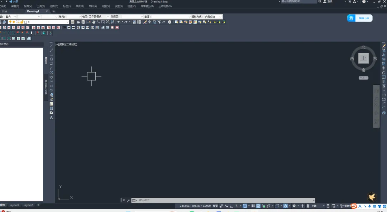
Task: Select the Rectangle draw tool
Action: 51,64
